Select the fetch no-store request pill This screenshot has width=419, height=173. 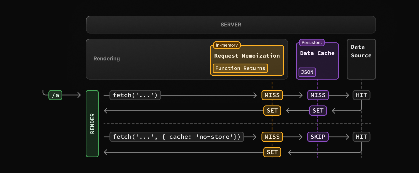pos(177,137)
